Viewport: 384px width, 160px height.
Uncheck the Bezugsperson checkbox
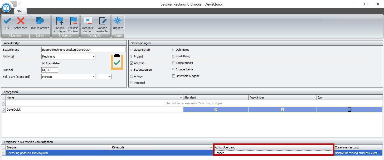132,70
